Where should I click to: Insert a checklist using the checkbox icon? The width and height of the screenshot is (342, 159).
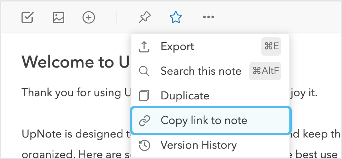(28, 17)
